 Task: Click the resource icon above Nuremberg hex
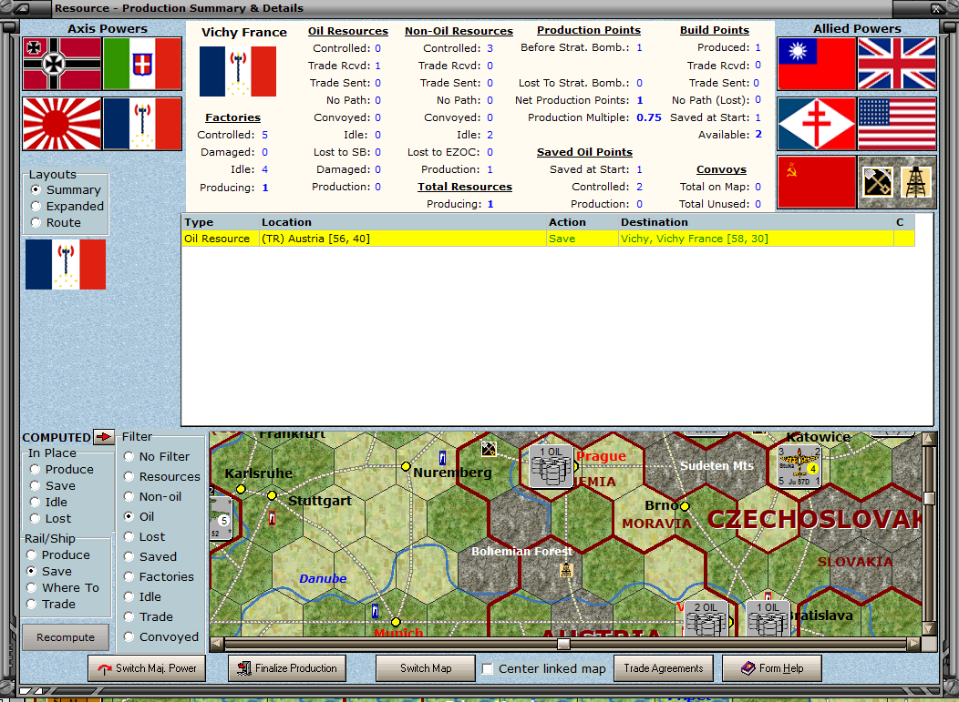[x=489, y=449]
